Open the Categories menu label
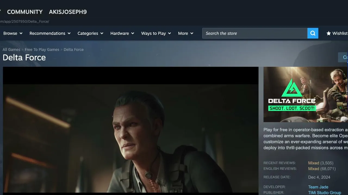348x195 pixels. (x=88, y=33)
